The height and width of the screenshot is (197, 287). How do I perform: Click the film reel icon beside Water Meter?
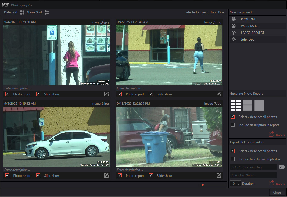pos(234,26)
